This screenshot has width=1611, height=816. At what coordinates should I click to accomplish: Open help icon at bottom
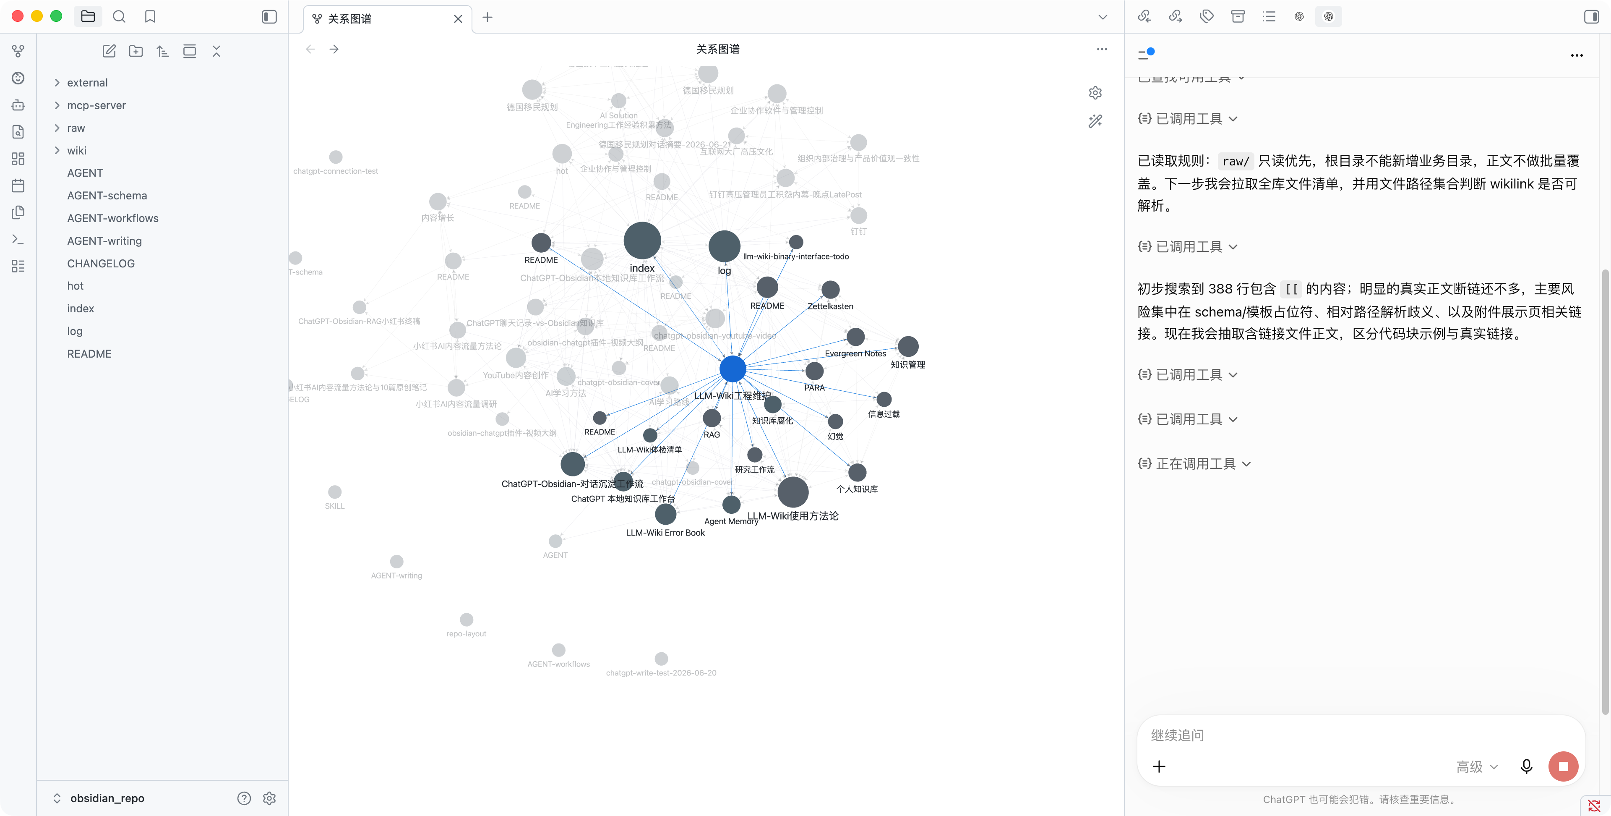[244, 798]
